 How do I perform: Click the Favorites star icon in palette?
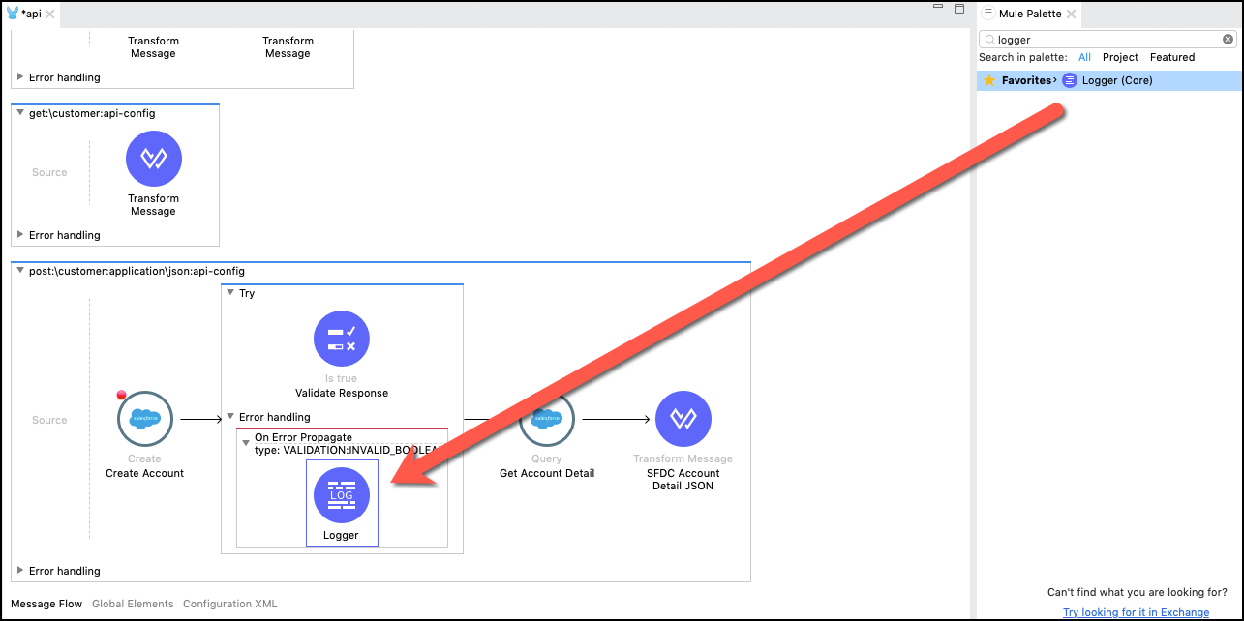tap(989, 80)
